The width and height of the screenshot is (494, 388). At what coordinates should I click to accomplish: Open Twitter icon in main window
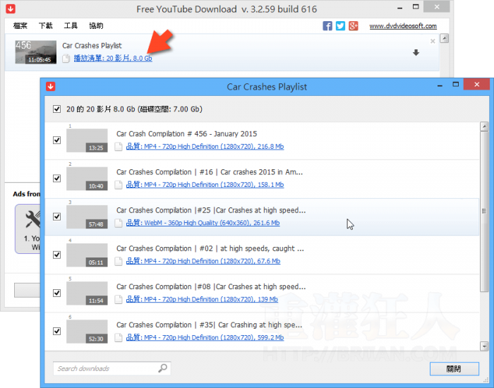[340, 26]
